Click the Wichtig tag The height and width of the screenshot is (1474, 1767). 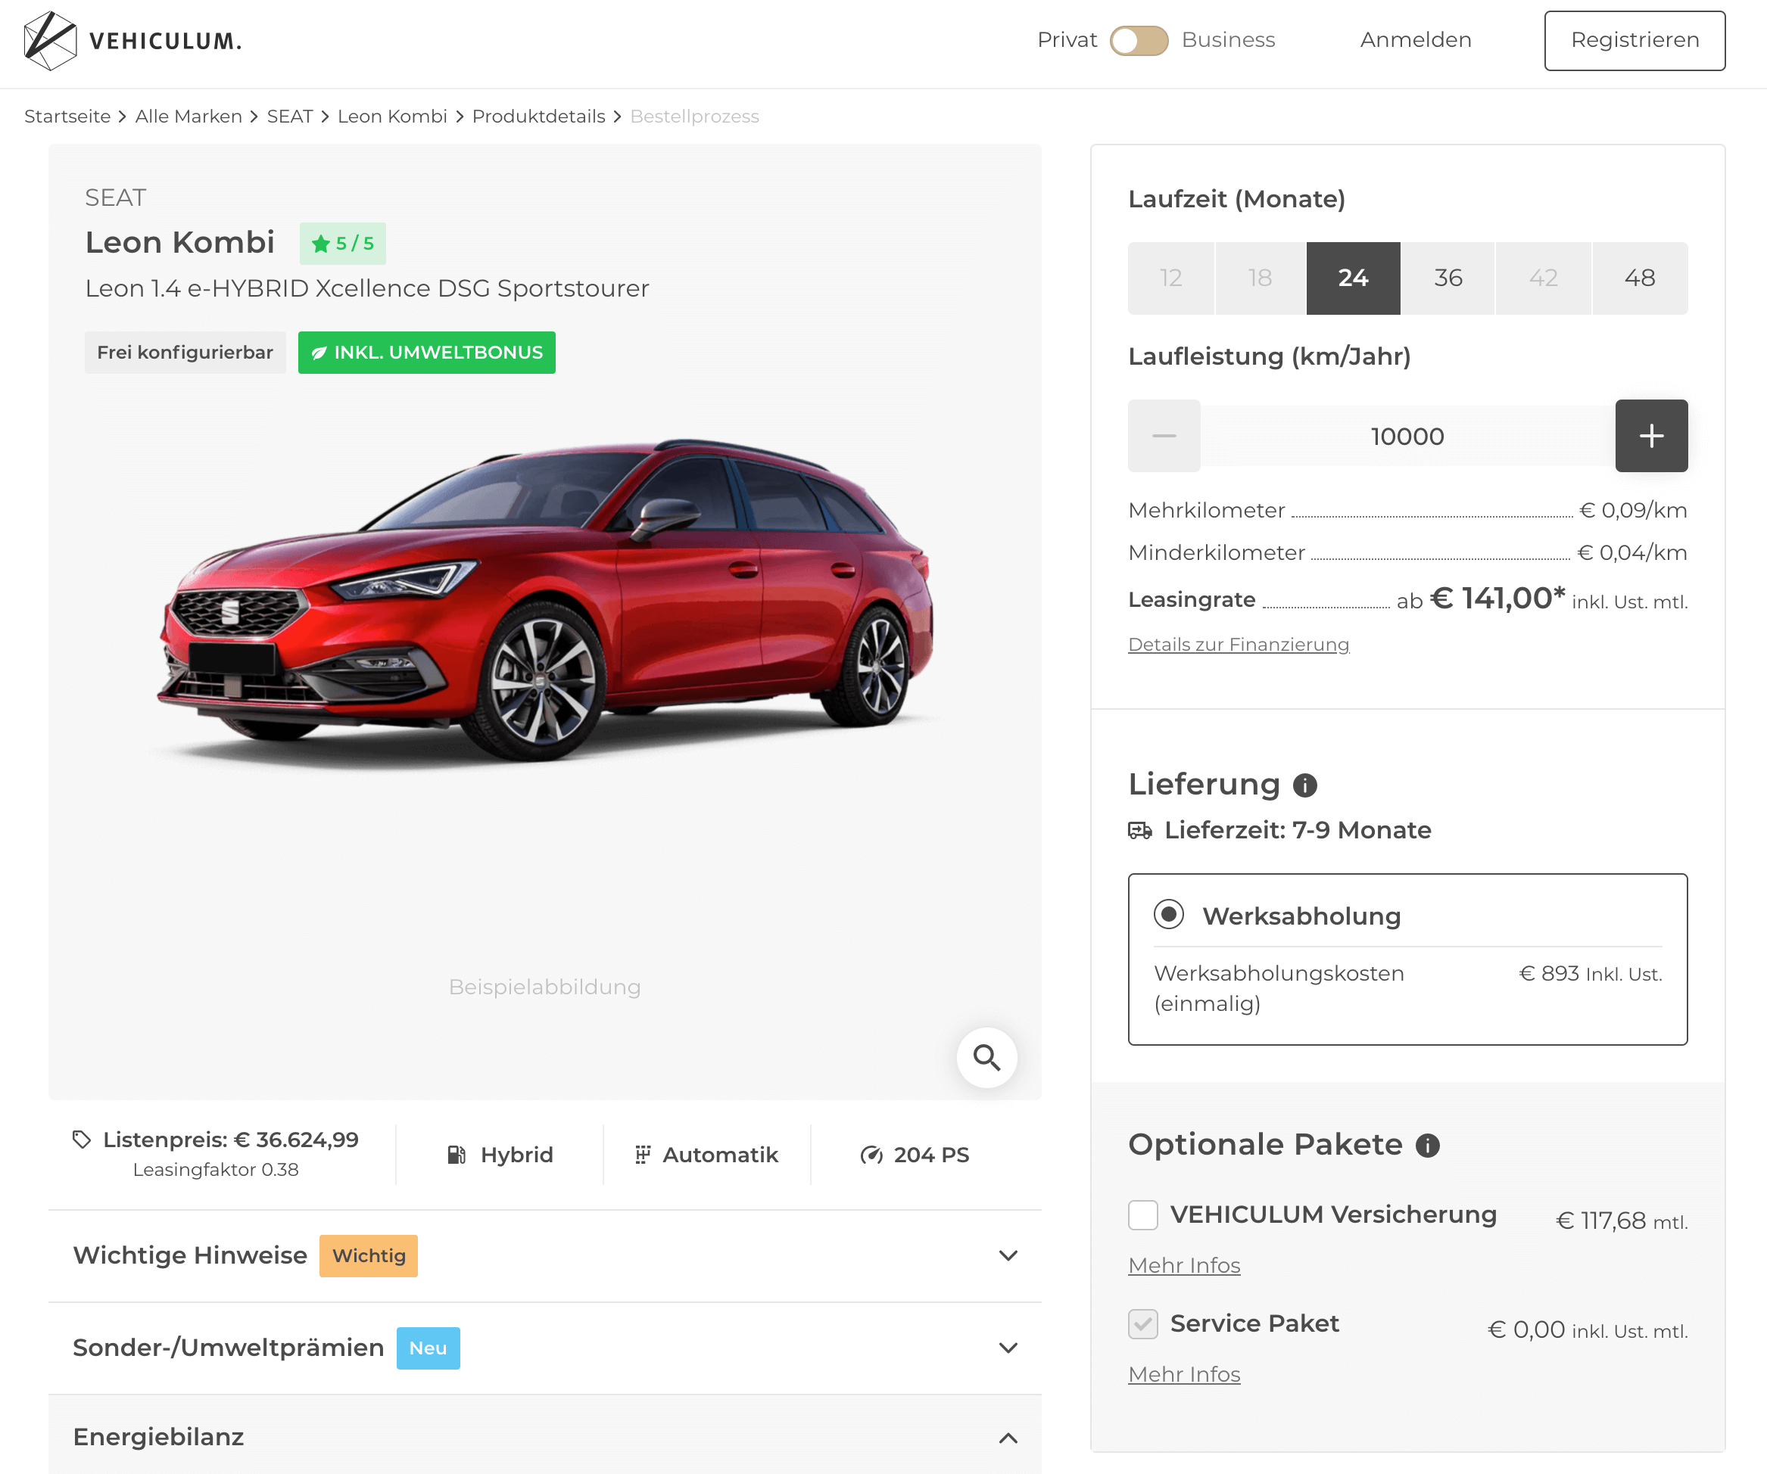tap(369, 1255)
